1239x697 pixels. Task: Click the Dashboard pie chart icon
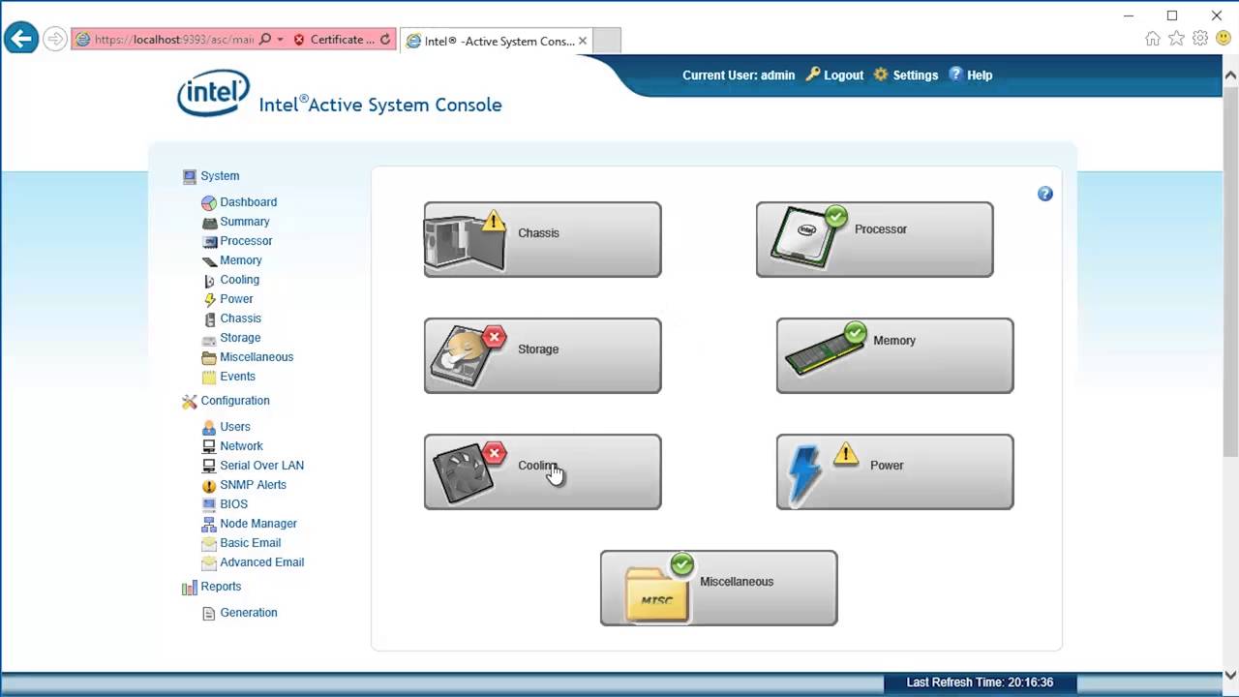(209, 202)
